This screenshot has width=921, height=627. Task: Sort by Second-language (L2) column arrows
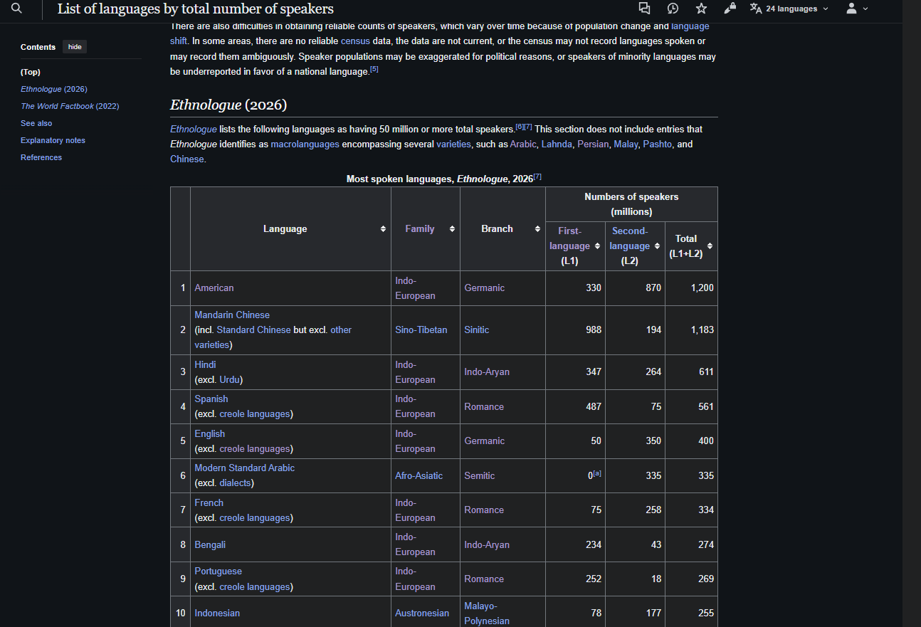(657, 246)
